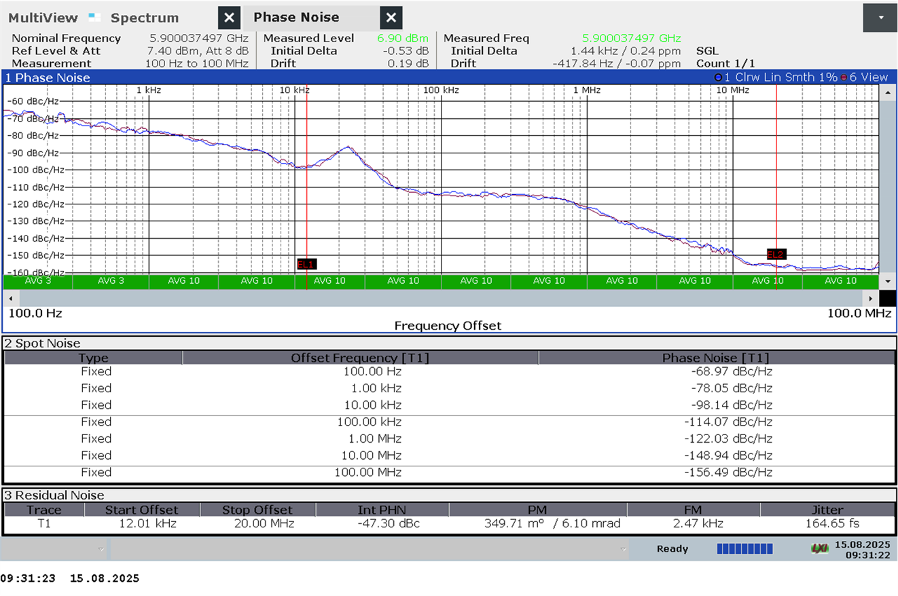Open the top-right dropdown menu

880,18
